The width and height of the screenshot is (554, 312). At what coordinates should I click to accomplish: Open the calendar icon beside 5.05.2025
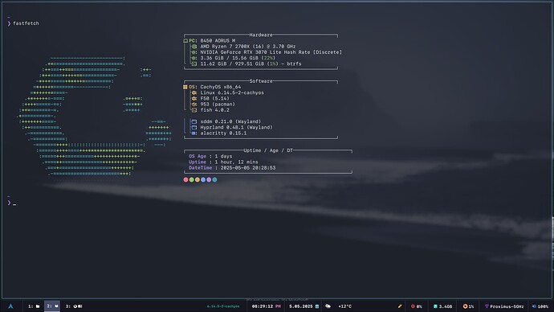(x=317, y=306)
